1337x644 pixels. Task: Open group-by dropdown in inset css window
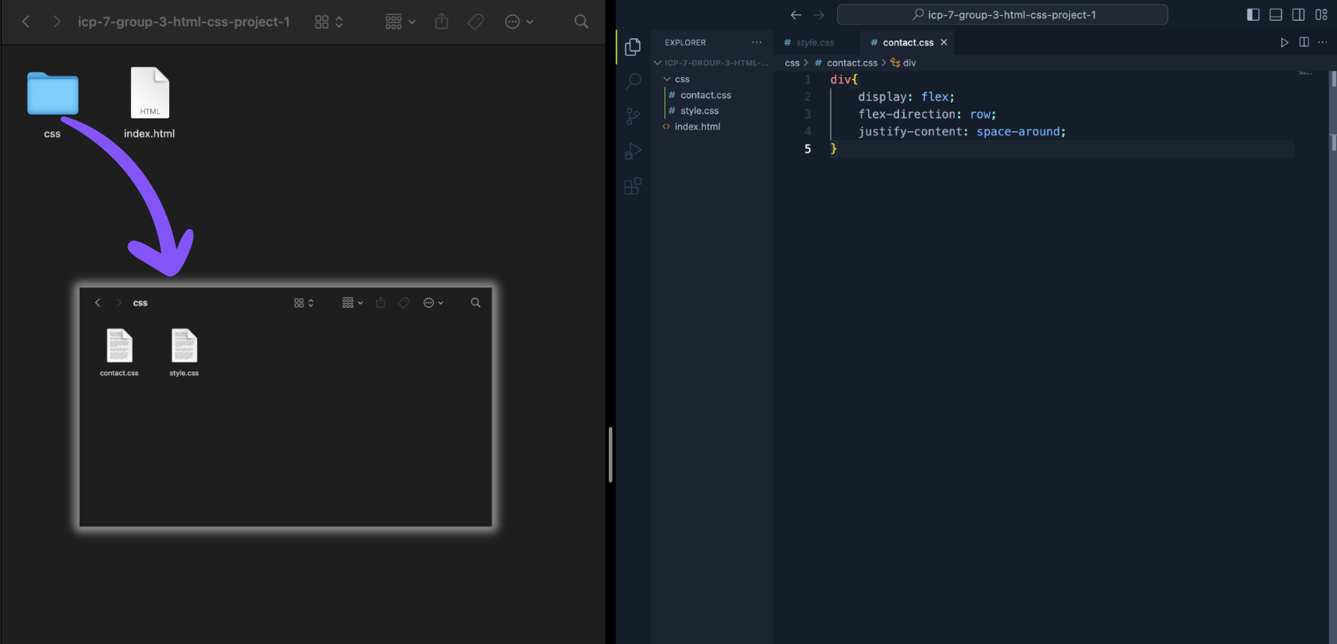tap(352, 303)
